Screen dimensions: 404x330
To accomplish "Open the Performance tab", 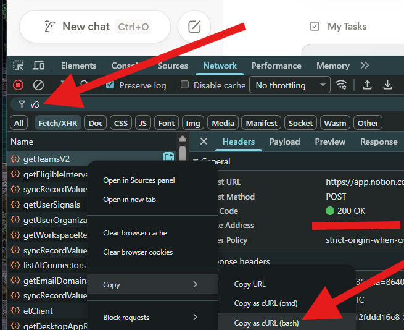I will pyautogui.click(x=276, y=66).
